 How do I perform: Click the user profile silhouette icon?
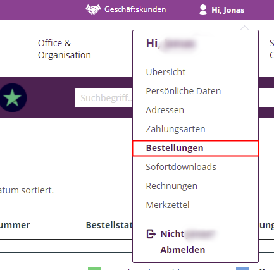[203, 9]
